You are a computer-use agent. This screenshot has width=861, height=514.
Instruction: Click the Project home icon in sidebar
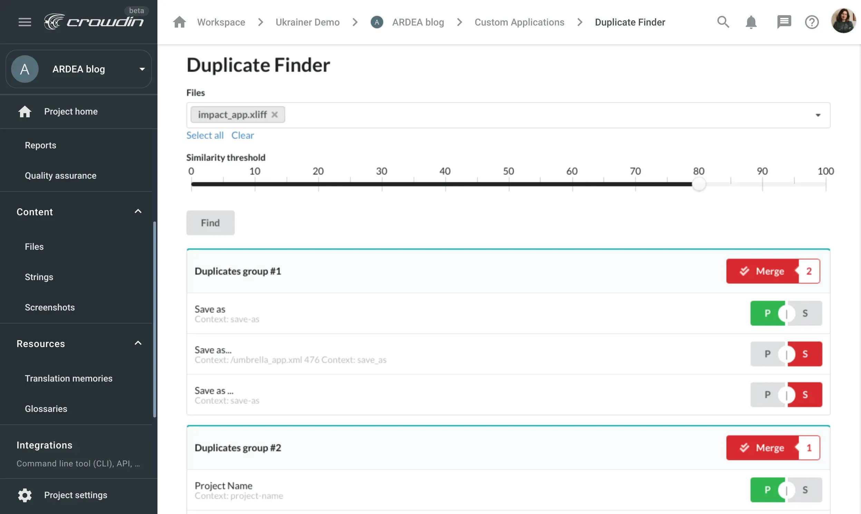[x=25, y=111]
